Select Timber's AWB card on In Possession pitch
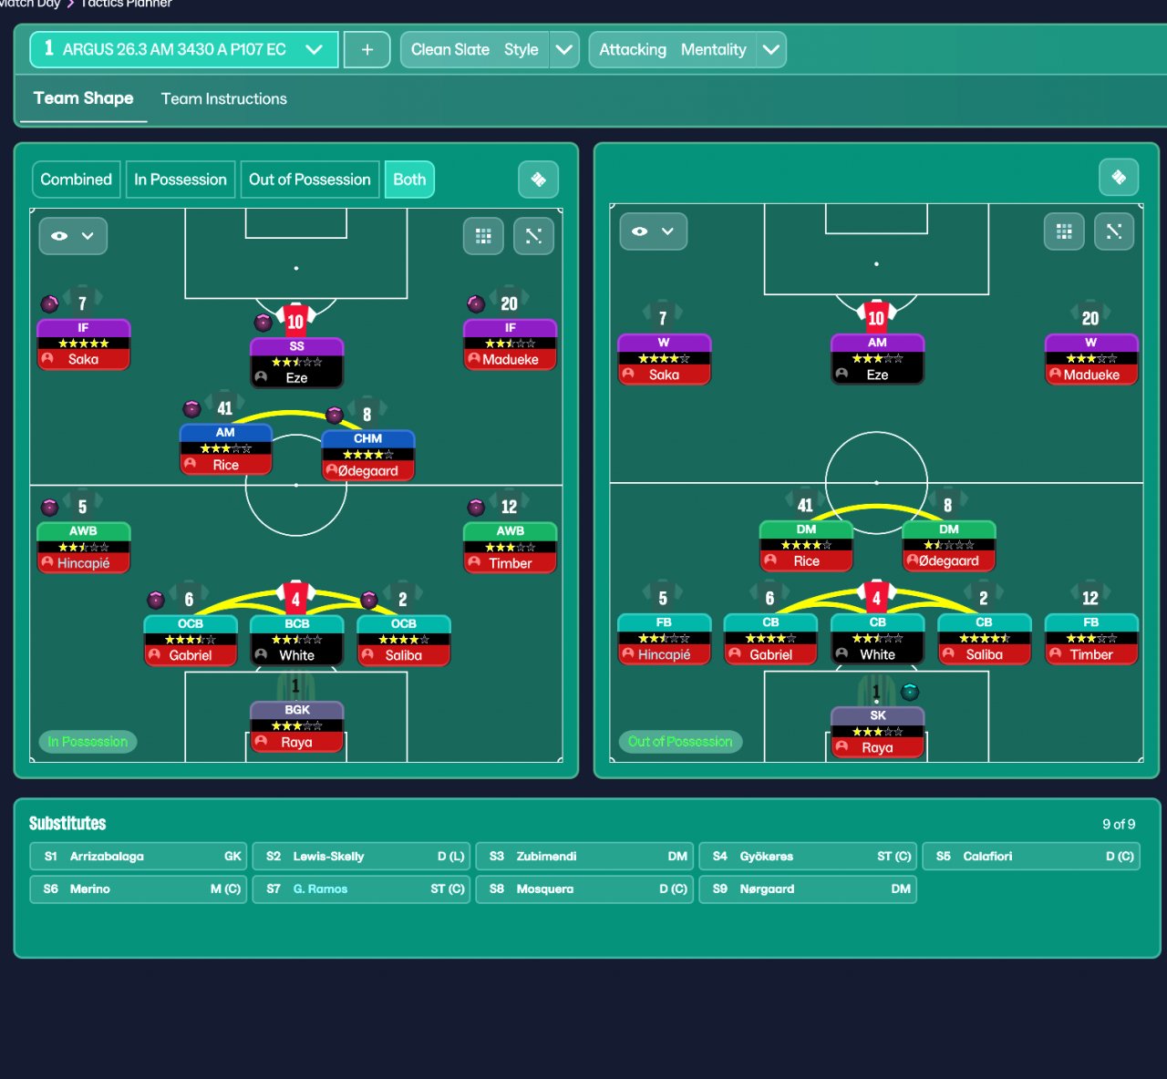This screenshot has height=1079, width=1167. [x=511, y=548]
